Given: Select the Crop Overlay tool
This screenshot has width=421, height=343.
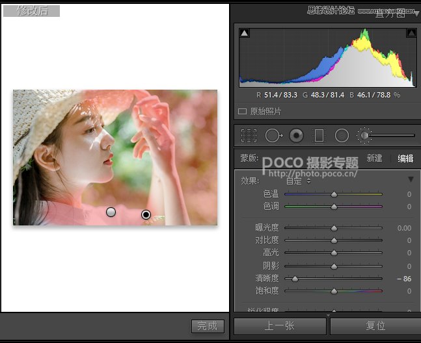Looking at the screenshot, I should coord(249,135).
